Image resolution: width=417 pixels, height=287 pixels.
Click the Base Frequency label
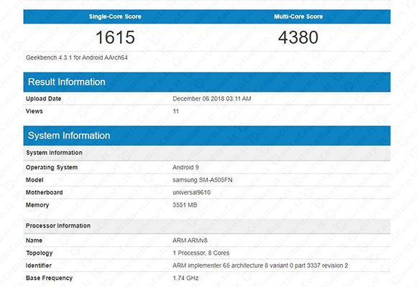[49, 278]
